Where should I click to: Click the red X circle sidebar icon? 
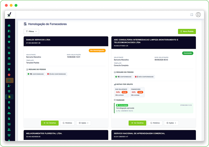tap(9, 75)
